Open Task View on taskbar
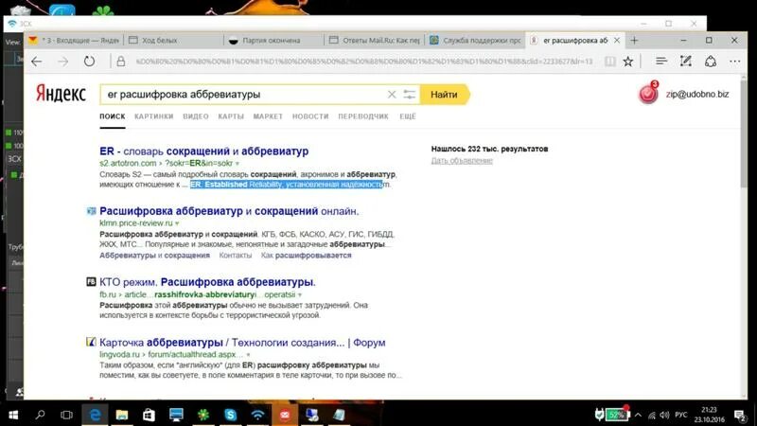Viewport: 757px width, 426px height. pyautogui.click(x=66, y=415)
